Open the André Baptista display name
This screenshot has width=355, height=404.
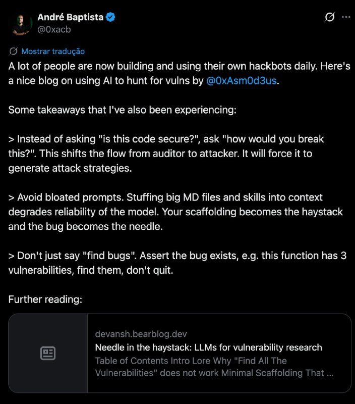pyautogui.click(x=71, y=17)
